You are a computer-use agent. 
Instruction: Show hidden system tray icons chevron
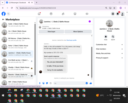tap(108, 95)
